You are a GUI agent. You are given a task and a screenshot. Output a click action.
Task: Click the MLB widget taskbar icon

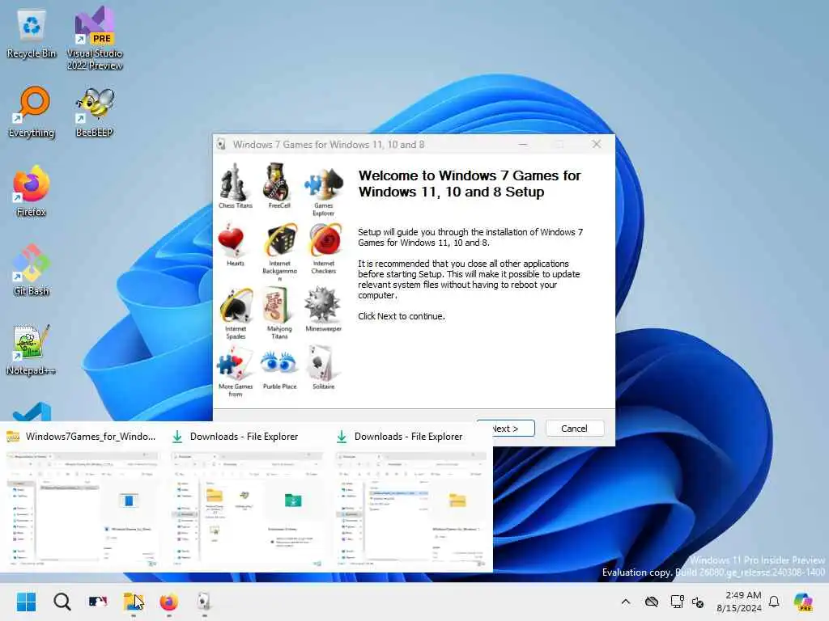point(98,602)
